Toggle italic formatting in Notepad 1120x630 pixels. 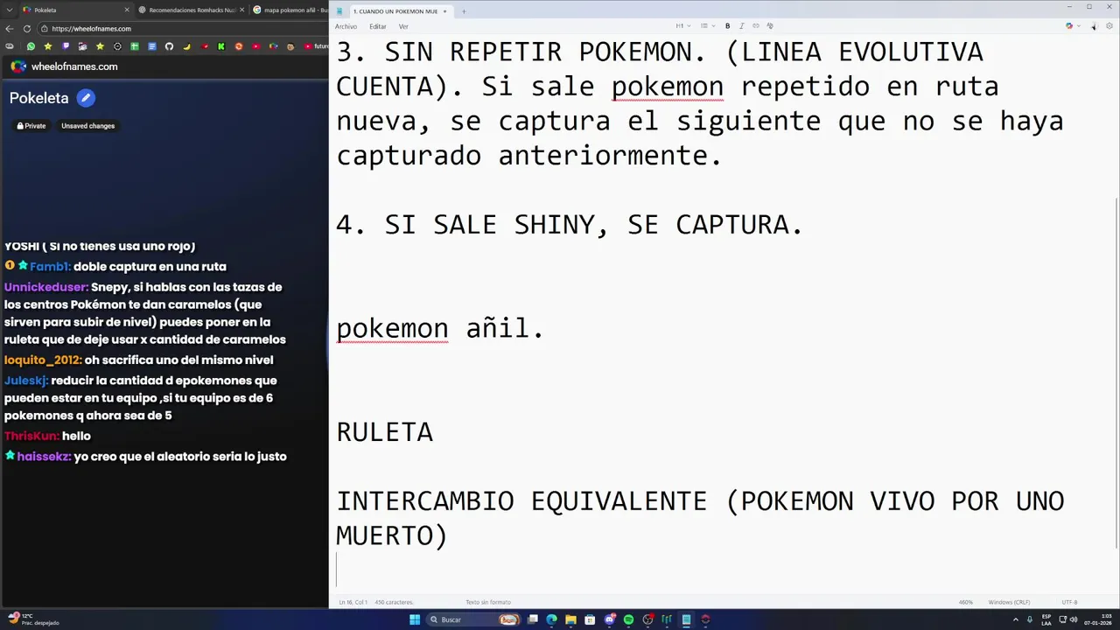coord(742,26)
